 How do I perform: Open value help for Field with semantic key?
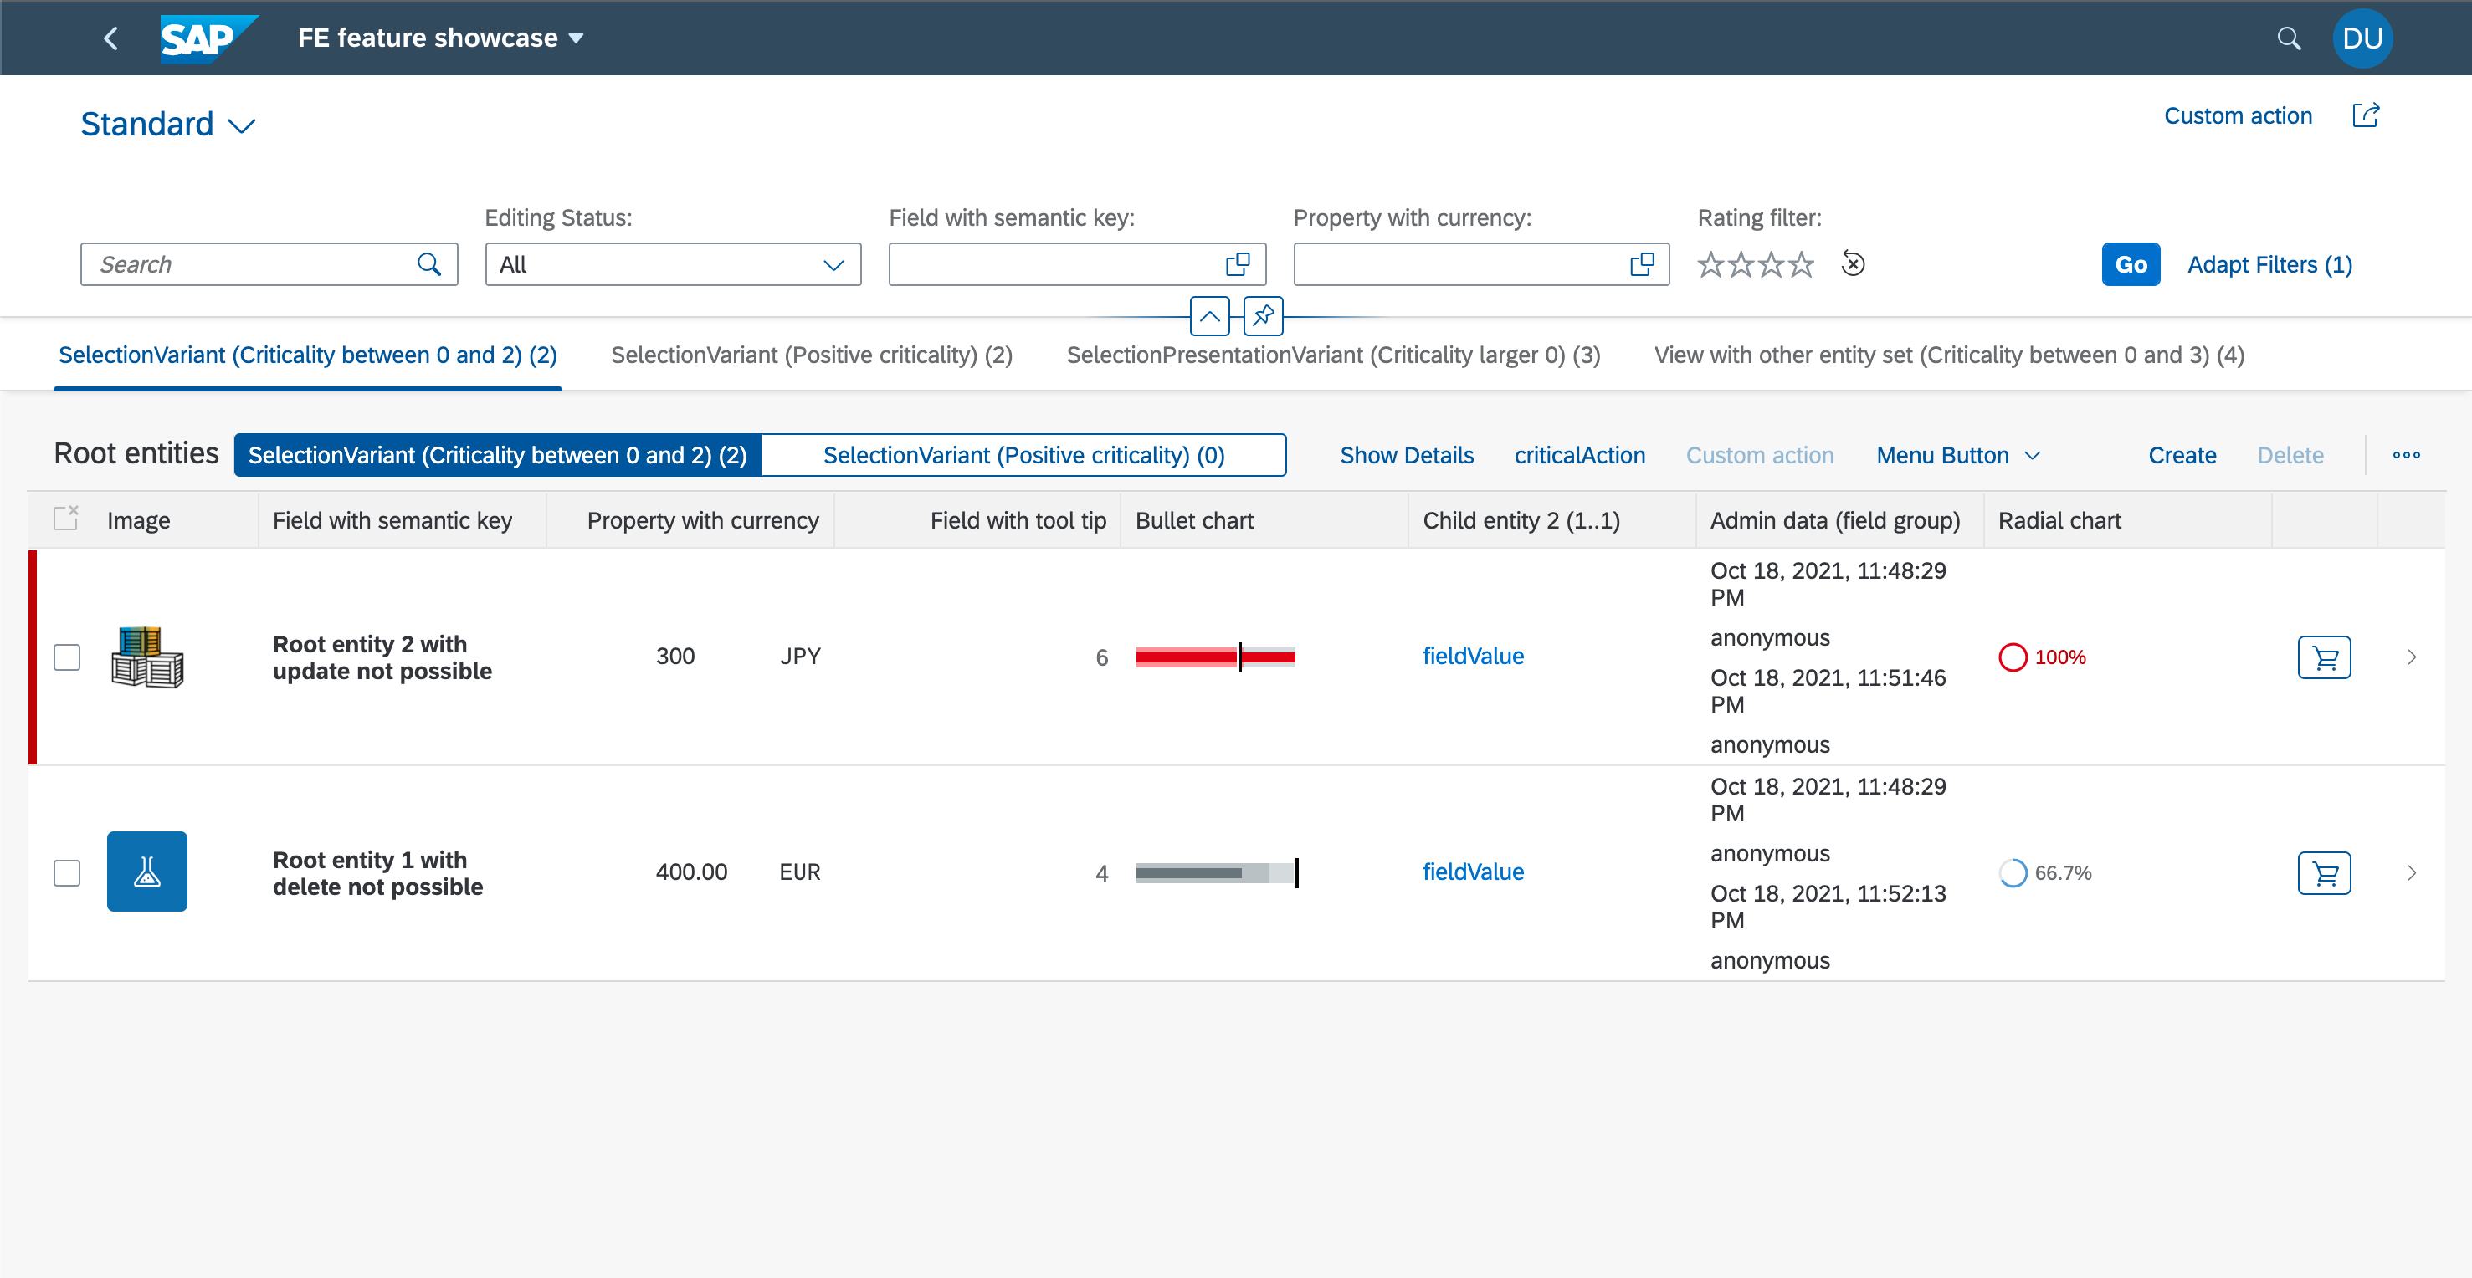1238,265
